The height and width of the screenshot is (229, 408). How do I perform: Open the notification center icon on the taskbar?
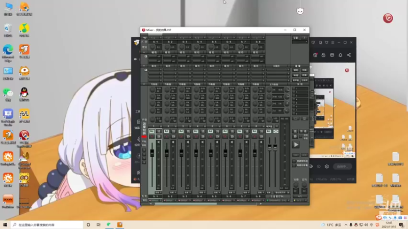pos(401,224)
